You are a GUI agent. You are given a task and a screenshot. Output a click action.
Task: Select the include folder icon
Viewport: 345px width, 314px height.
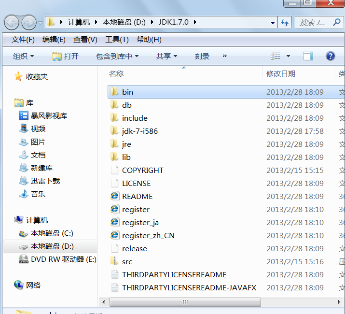[114, 118]
